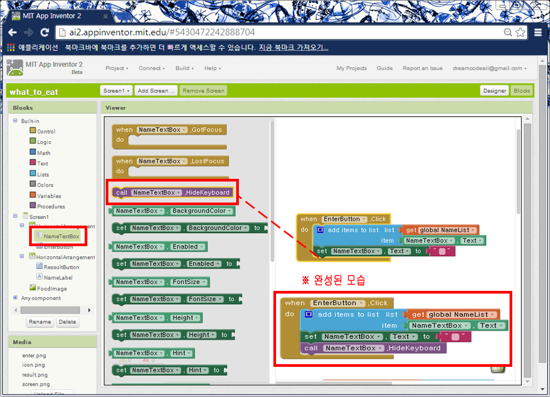Open the Build menu
The height and width of the screenshot is (397, 550).
tap(184, 68)
